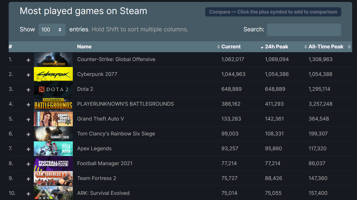Click plus icon for Team Fortress 2
Screen dimensions: 357x200
28,179
